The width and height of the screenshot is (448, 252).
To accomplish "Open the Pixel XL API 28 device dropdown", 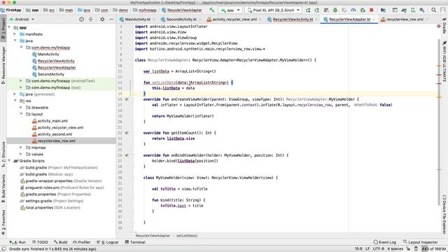I will [274, 10].
